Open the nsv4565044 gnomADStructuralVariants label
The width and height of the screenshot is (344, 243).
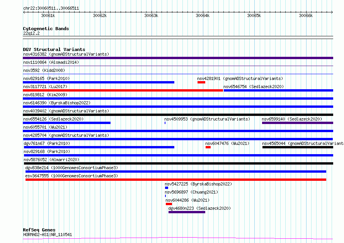click(x=303, y=143)
